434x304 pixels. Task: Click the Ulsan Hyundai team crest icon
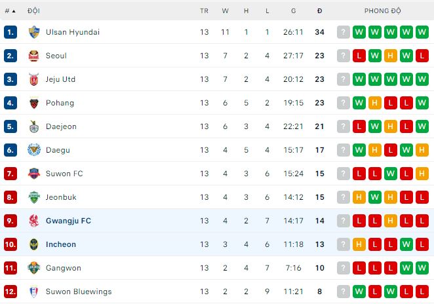[x=34, y=32]
